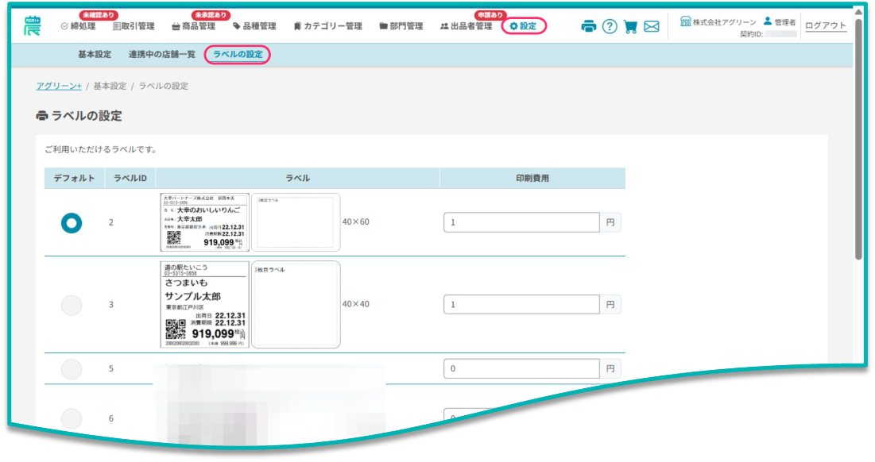Viewport: 875px width, 462px height.
Task: Click the ログアウト link
Action: point(826,25)
